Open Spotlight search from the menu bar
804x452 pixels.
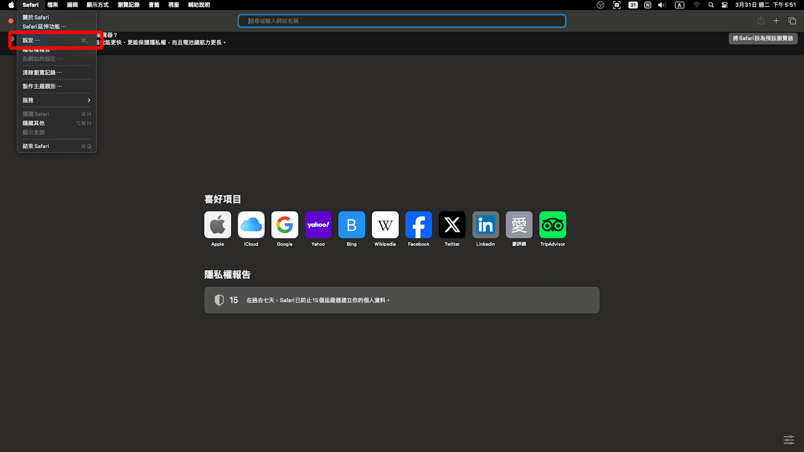[x=711, y=5]
